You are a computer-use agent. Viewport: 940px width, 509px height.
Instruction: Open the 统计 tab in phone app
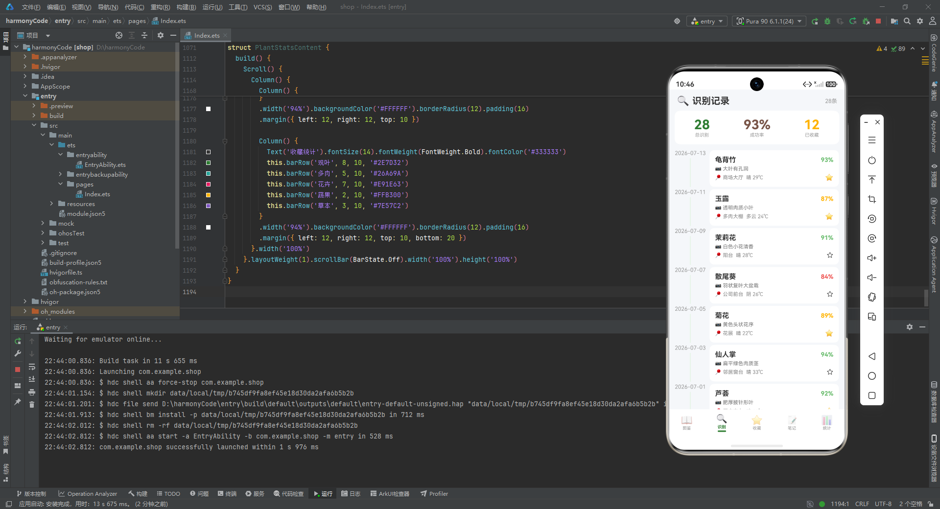coord(827,422)
